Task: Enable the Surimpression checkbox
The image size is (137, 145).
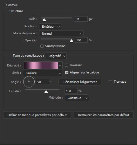Action: [42, 46]
